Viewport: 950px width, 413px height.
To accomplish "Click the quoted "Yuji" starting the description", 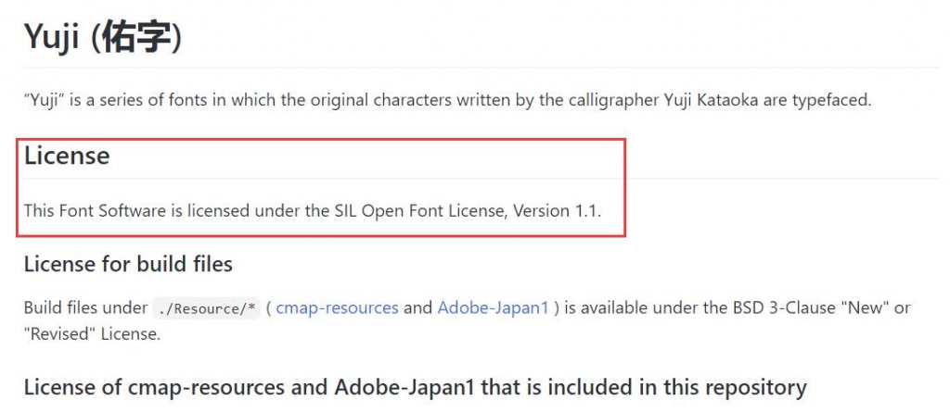I will point(44,100).
